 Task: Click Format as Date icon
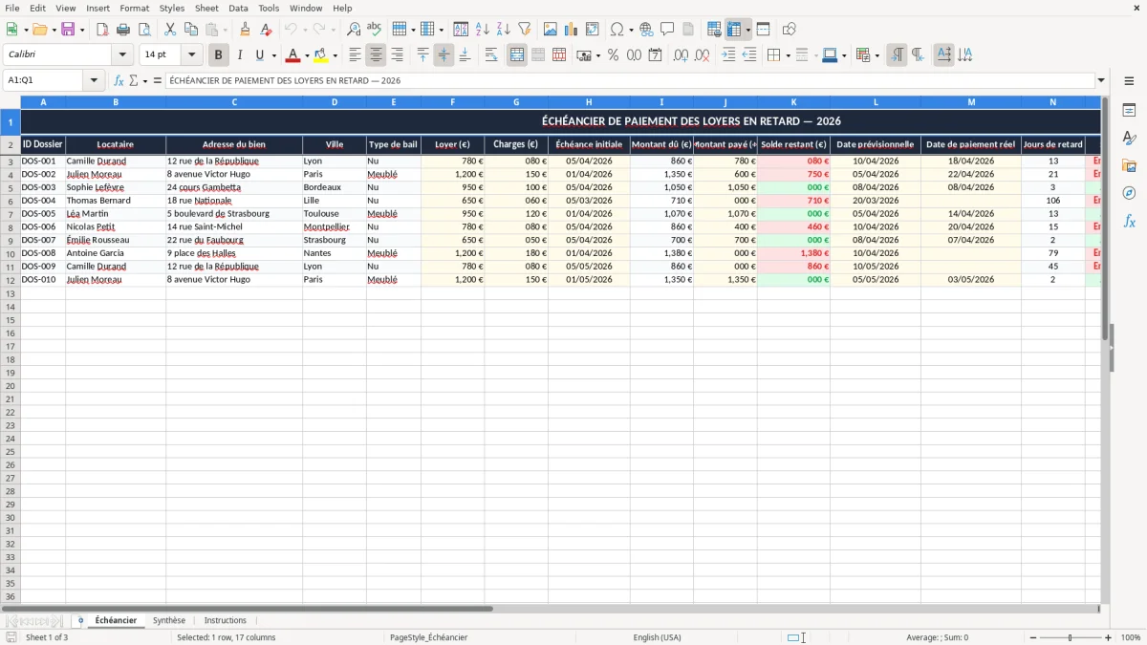pyautogui.click(x=655, y=55)
